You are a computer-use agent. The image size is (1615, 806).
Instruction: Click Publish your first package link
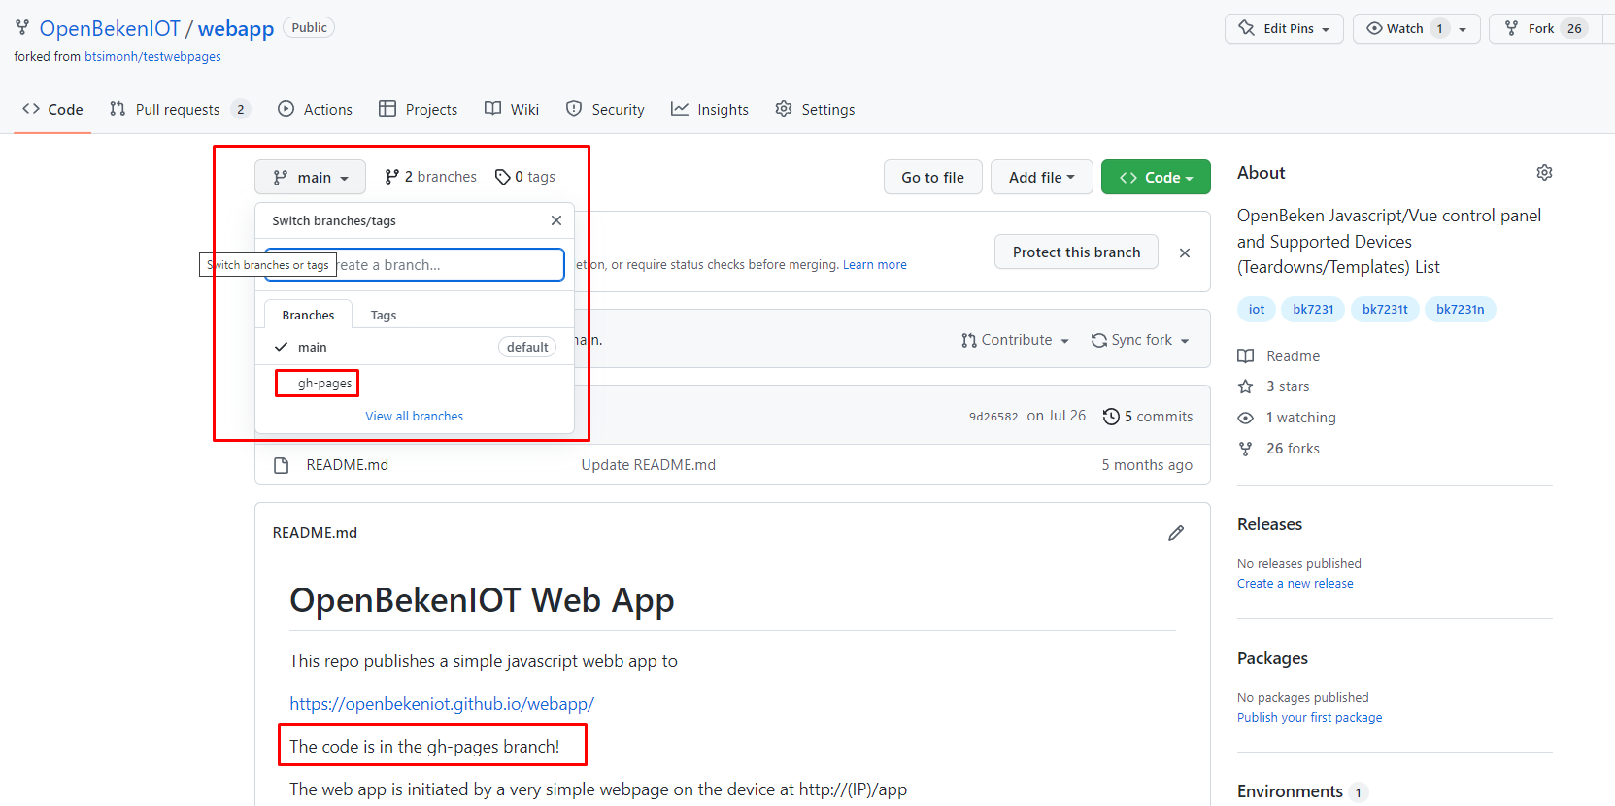pos(1309,717)
